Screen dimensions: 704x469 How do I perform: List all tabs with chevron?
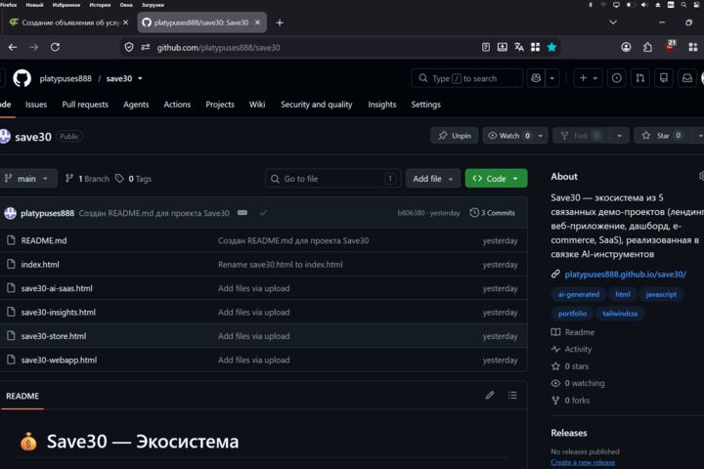(x=613, y=22)
